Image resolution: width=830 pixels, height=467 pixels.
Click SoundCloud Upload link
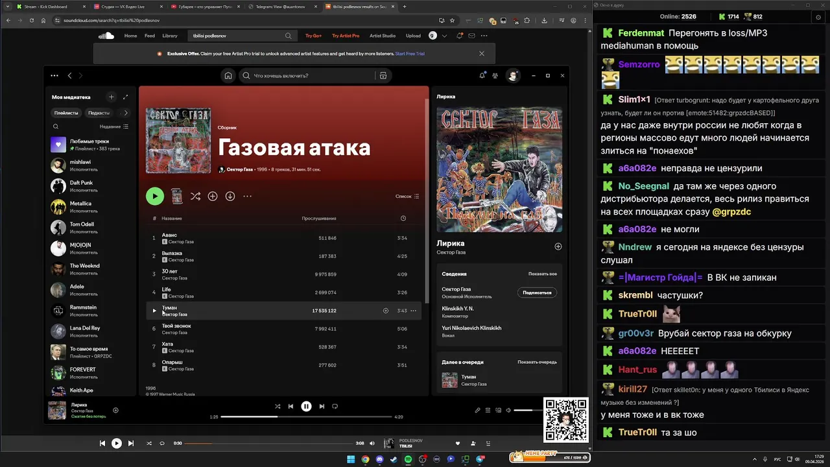click(413, 36)
